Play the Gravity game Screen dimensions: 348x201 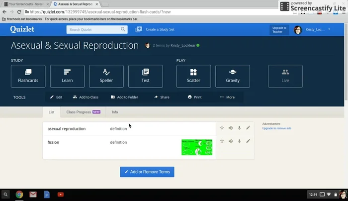coord(233,76)
